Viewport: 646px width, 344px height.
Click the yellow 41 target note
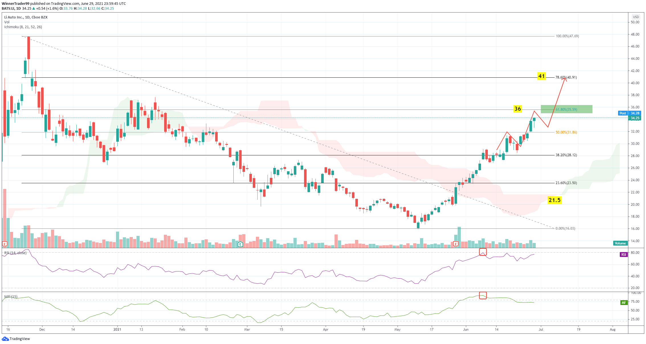click(x=541, y=76)
